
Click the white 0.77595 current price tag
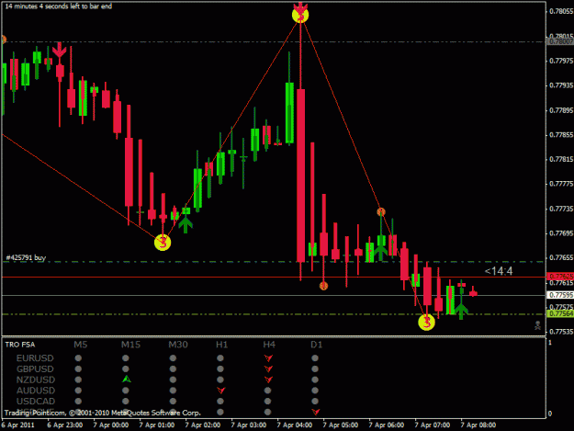560,295
